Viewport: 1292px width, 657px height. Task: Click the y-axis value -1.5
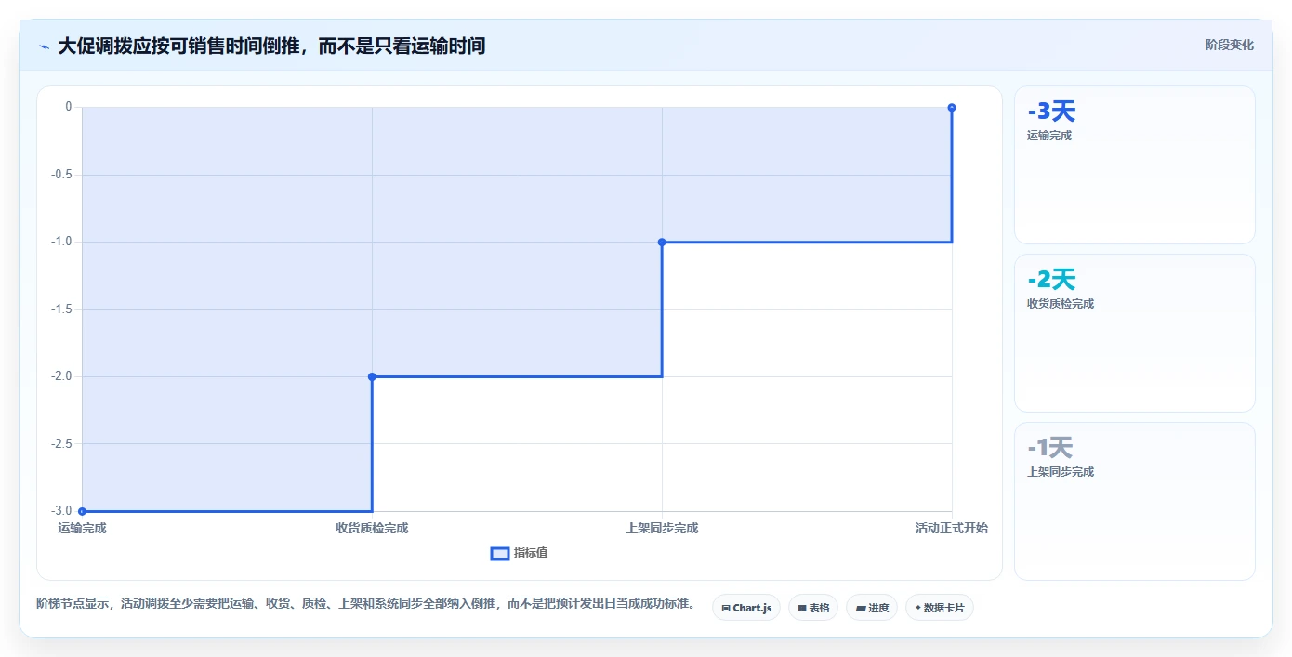[x=61, y=309]
